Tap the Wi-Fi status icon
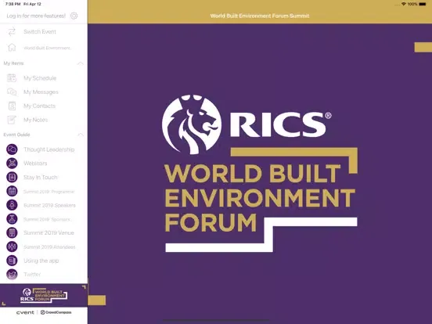432x324 pixels. click(404, 4)
